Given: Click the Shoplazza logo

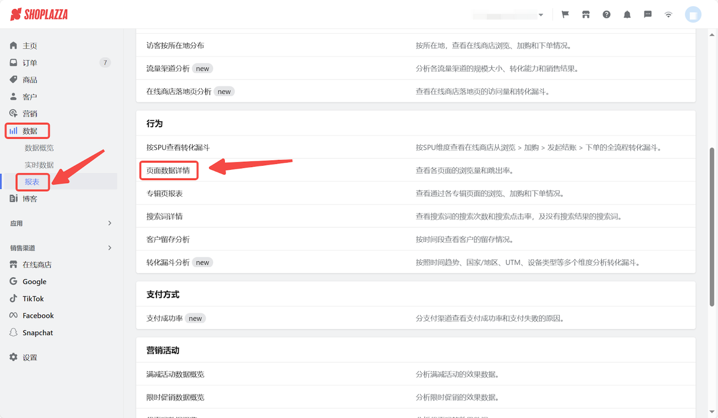Looking at the screenshot, I should point(38,14).
